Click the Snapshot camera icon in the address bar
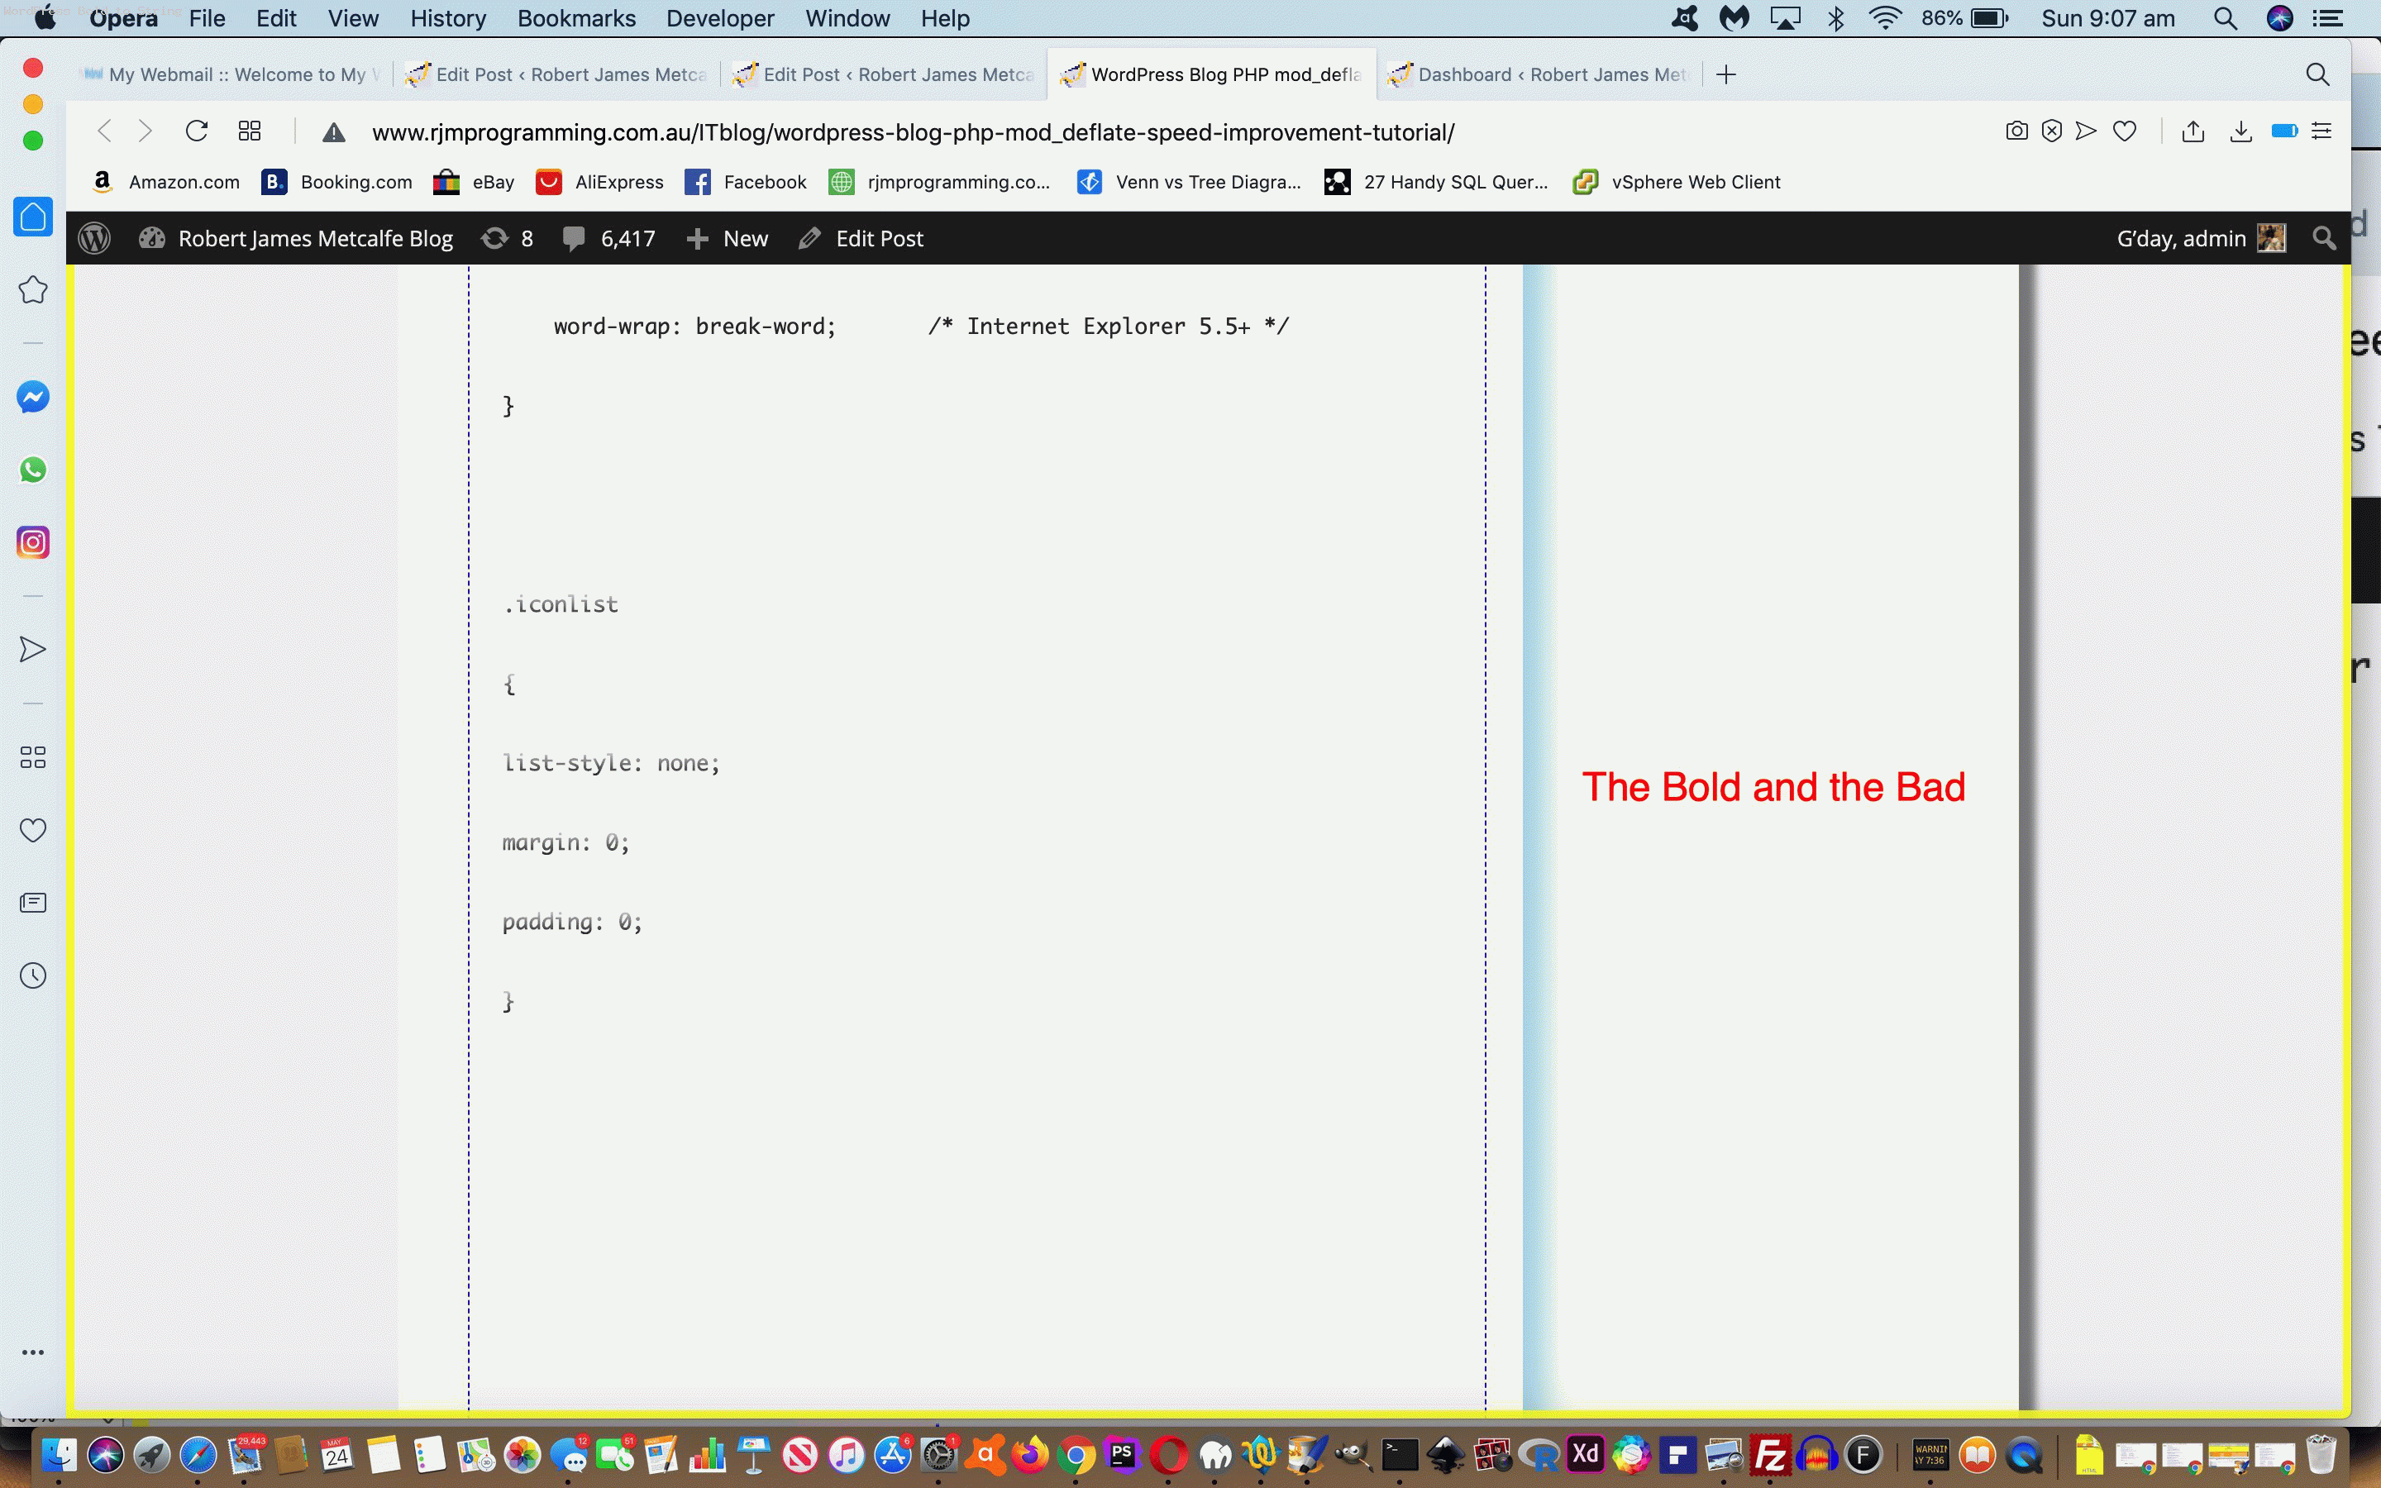 [2016, 131]
